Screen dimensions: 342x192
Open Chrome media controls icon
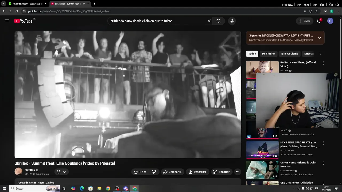click(325, 11)
